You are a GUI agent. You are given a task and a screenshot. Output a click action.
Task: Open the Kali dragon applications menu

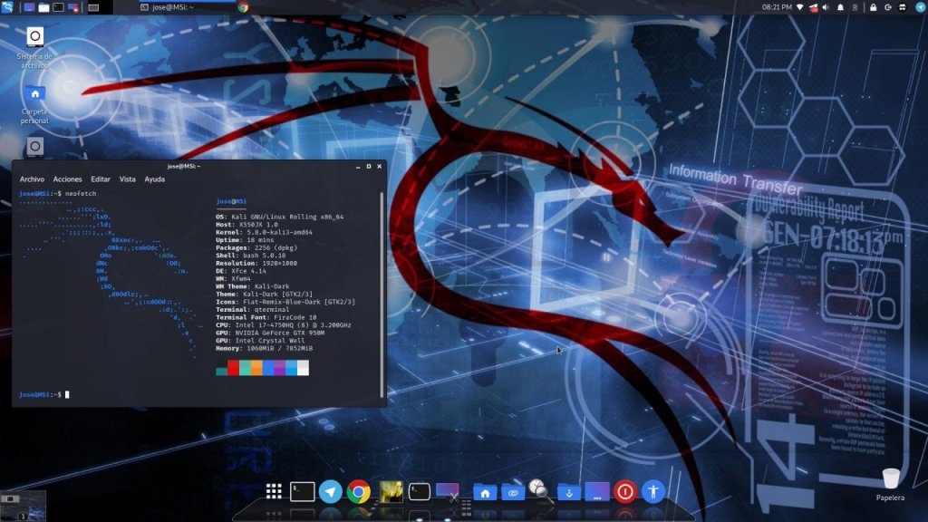(7, 7)
